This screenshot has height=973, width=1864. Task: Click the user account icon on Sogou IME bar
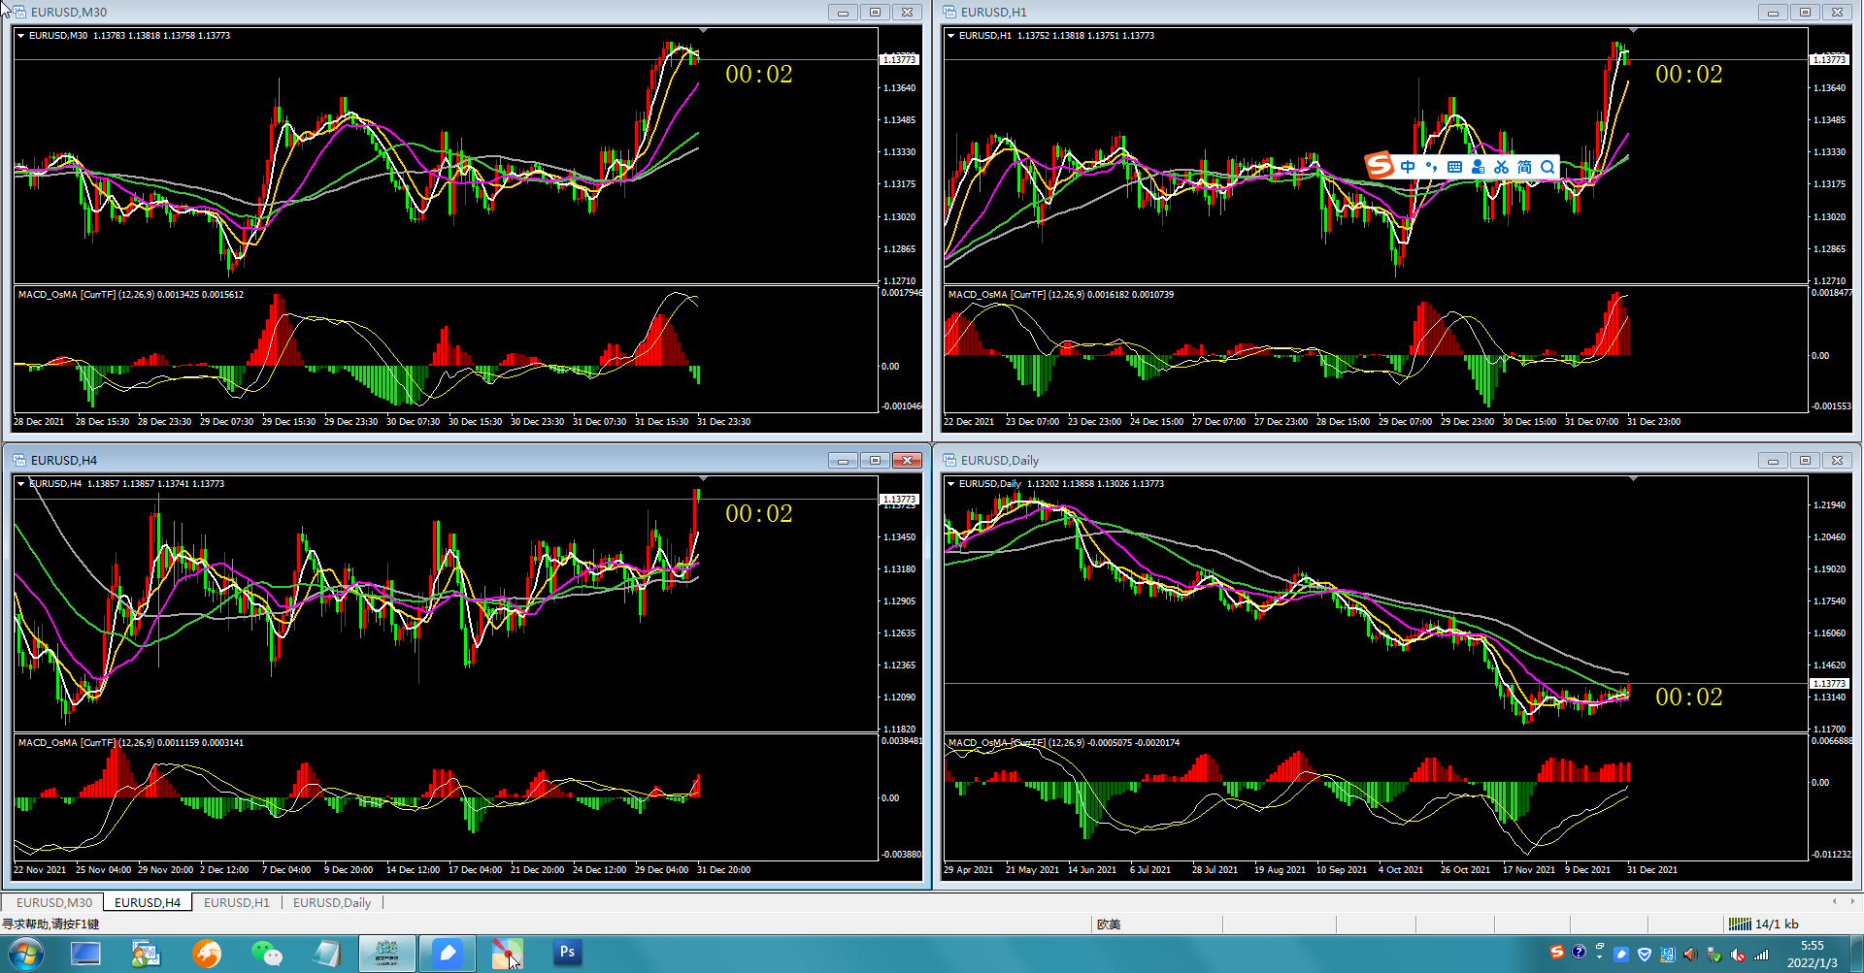1478,167
